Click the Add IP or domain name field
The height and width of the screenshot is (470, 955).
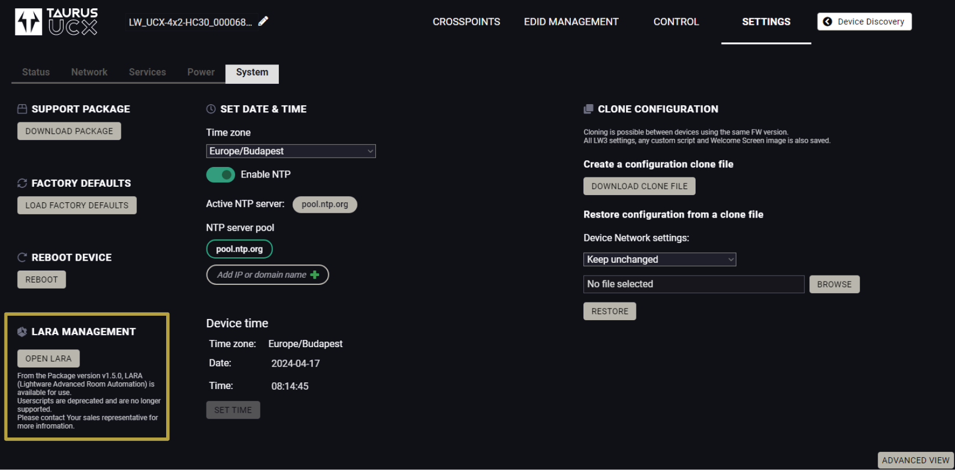tap(268, 275)
